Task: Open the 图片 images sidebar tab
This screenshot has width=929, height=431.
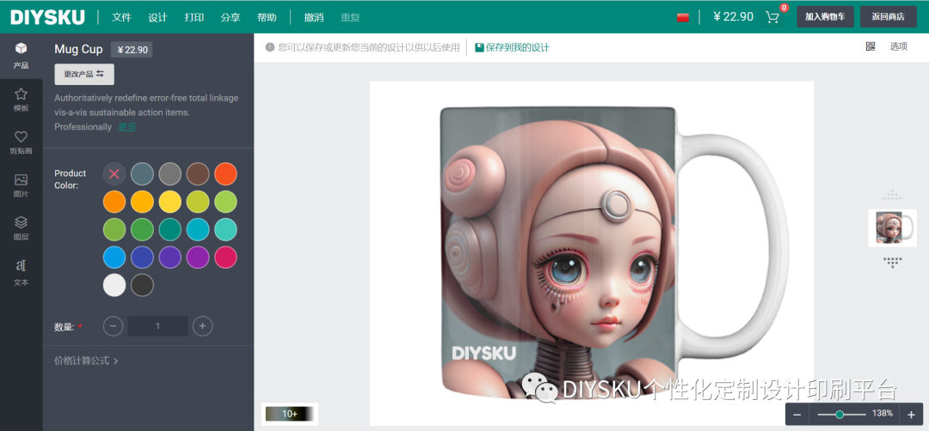Action: (x=21, y=185)
